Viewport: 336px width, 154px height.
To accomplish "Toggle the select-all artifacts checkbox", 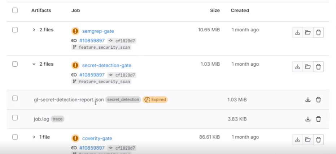I will click(15, 10).
